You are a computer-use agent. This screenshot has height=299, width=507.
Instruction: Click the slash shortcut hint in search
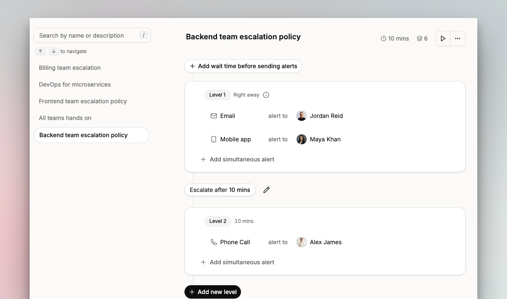point(143,35)
